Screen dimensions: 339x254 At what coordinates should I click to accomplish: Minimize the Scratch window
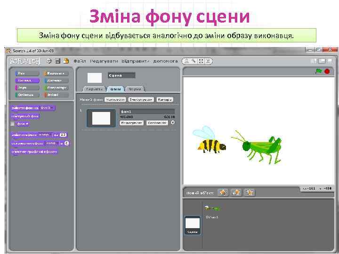(x=309, y=50)
